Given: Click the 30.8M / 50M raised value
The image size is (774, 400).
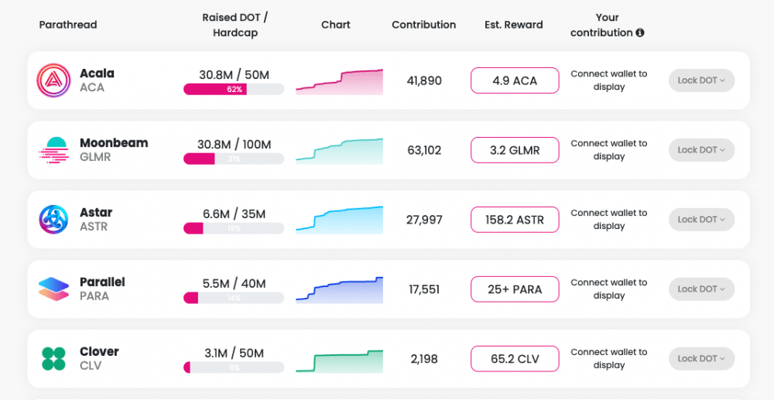Looking at the screenshot, I should coord(234,75).
